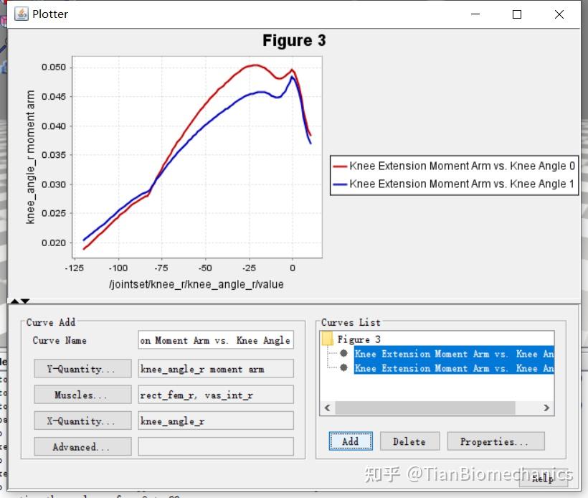Open the Y-Quantity selector
This screenshot has height=498, width=588.
pos(82,368)
